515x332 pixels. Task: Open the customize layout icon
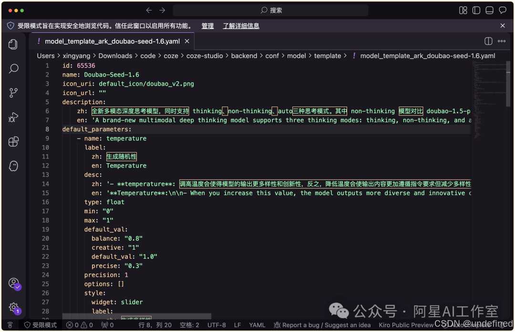(x=463, y=10)
